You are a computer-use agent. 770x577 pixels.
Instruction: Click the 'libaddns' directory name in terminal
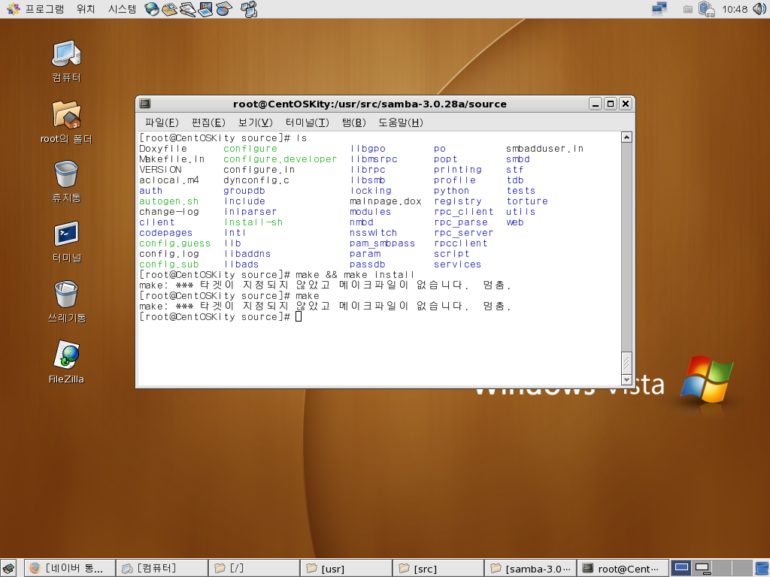point(247,254)
